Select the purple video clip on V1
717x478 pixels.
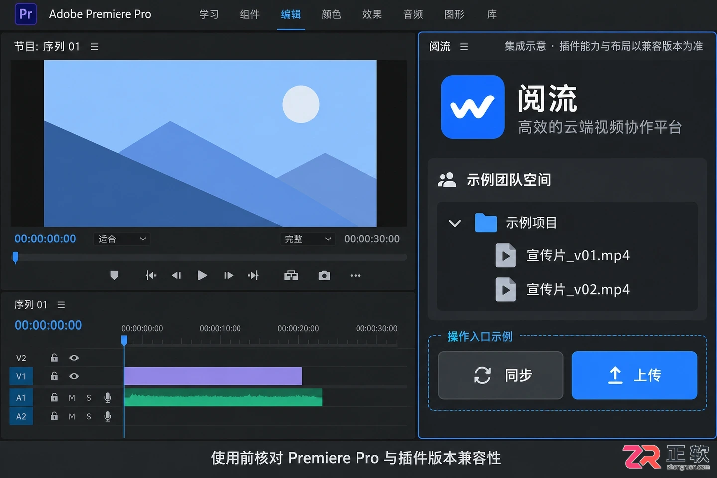coord(213,376)
